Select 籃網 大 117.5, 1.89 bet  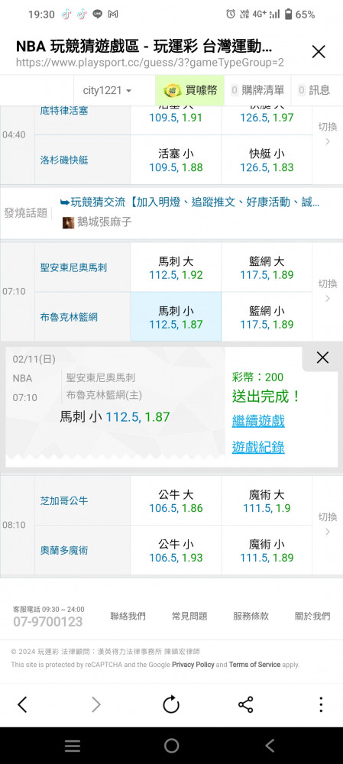[x=267, y=267]
